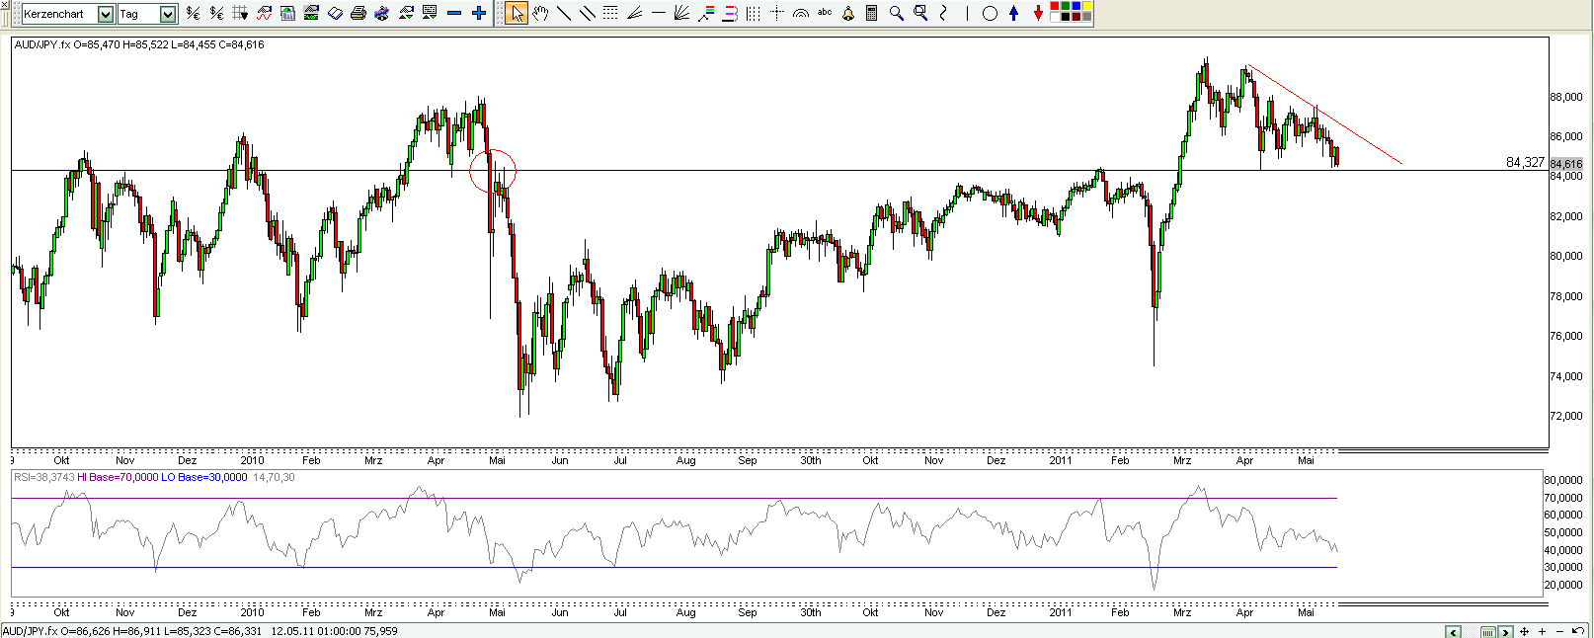The image size is (1594, 638).
Task: Click the 2011 label on date axis
Action: pyautogui.click(x=1060, y=460)
